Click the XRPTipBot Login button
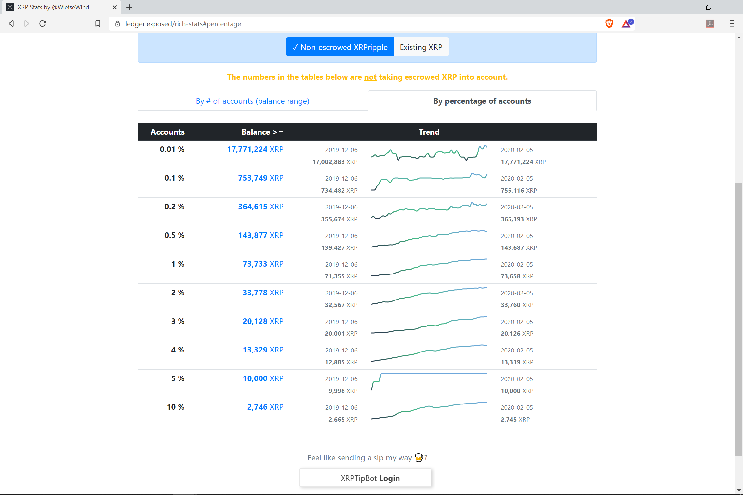The width and height of the screenshot is (743, 495). (365, 478)
